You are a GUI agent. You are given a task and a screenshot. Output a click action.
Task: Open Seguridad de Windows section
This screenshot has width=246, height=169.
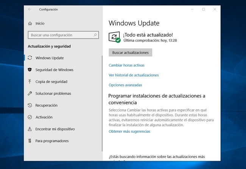54,70
